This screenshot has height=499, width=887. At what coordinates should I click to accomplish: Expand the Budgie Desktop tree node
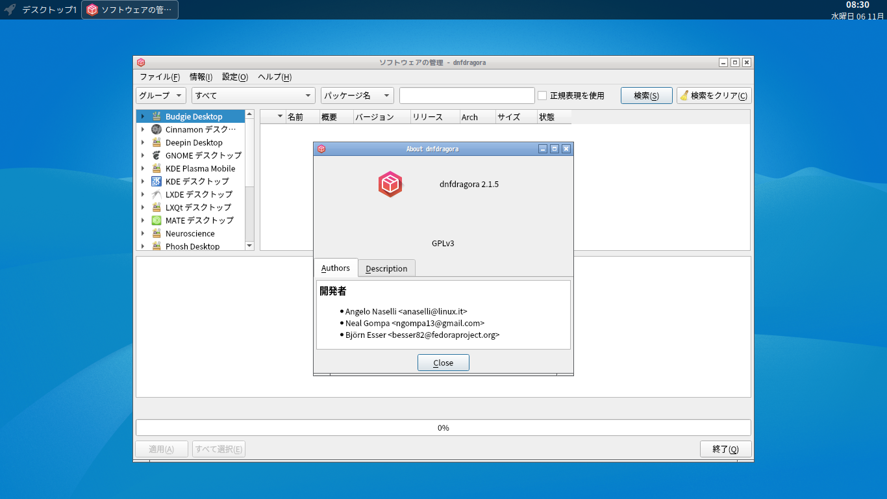point(143,116)
